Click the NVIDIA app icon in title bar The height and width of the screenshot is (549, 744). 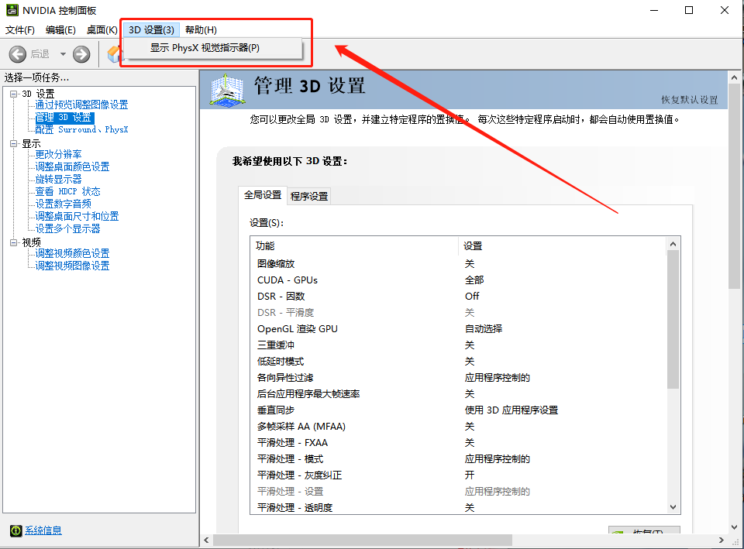tap(12, 10)
